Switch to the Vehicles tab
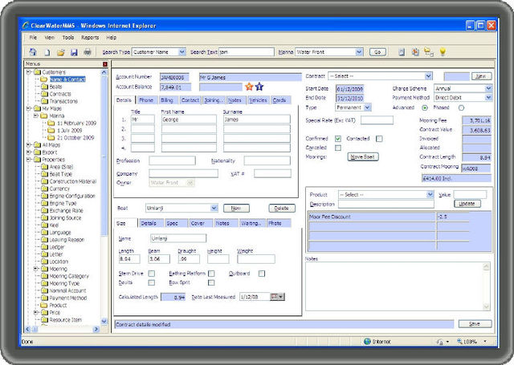The width and height of the screenshot is (514, 365). tap(258, 100)
